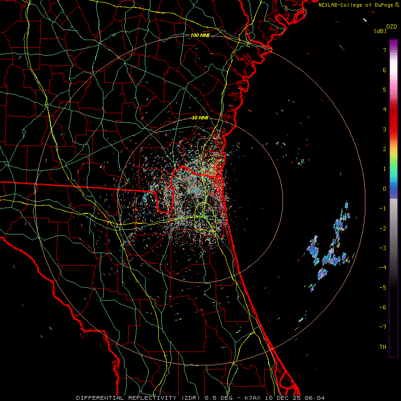This screenshot has height=401, width=401.
Task: Click the [dB] units label
Action: [380, 31]
